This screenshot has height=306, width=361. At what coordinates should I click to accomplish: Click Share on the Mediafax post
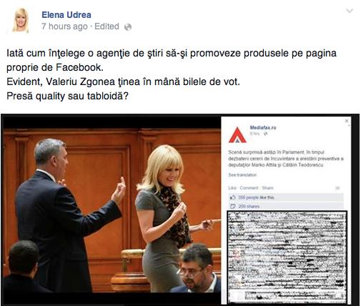pos(267,188)
